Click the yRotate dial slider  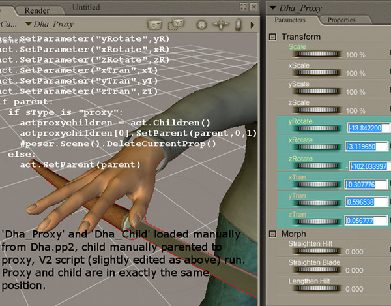click(x=317, y=129)
